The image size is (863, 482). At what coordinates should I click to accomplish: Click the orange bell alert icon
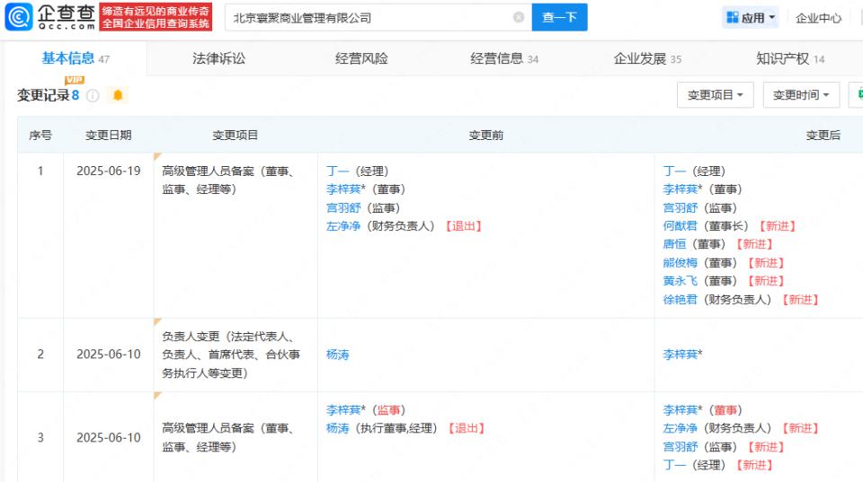coord(118,95)
